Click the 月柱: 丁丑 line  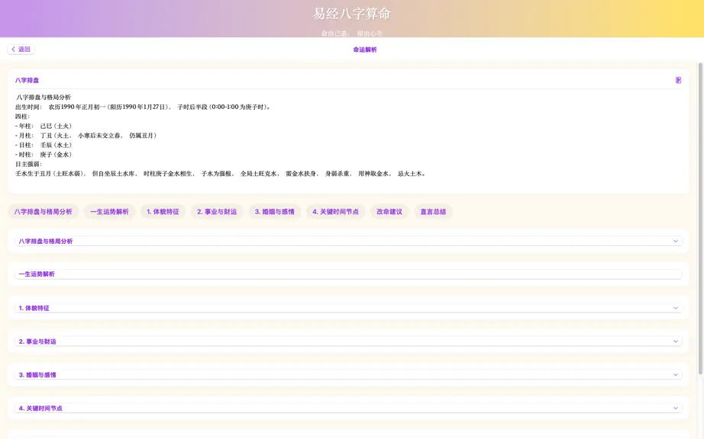tap(86, 136)
